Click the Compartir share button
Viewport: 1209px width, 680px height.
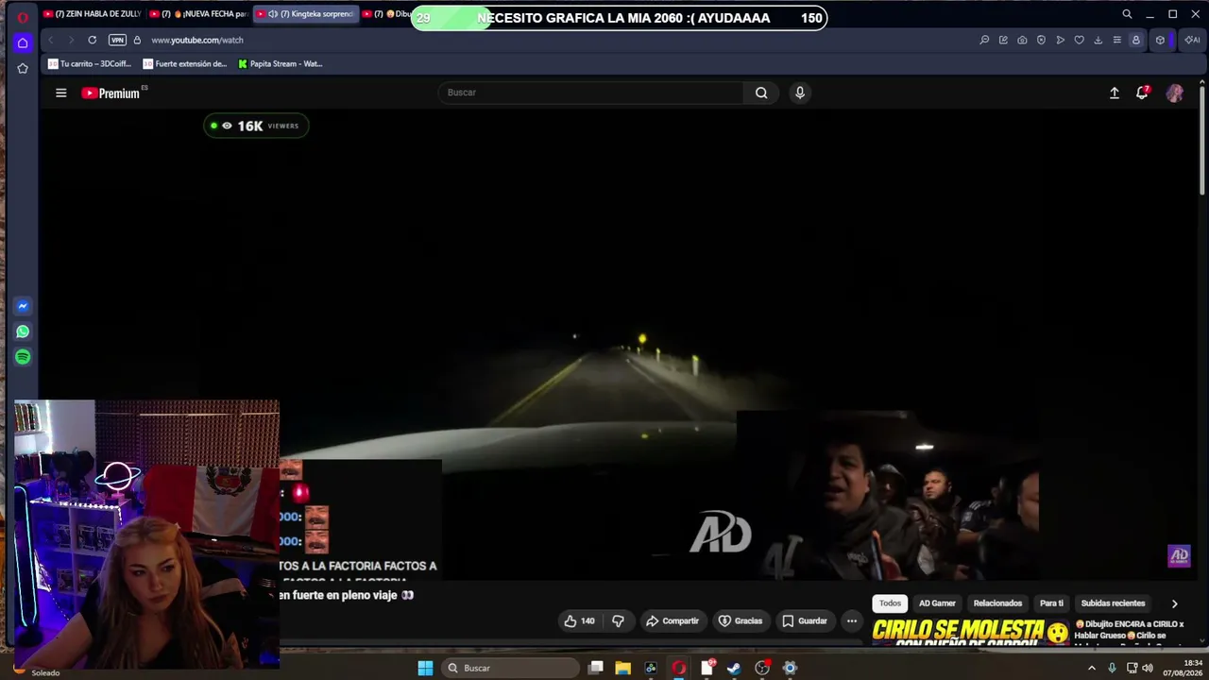(673, 620)
